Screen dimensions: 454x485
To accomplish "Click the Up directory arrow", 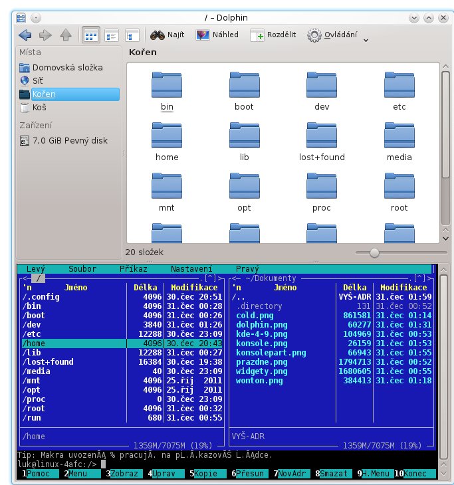I will (66, 35).
